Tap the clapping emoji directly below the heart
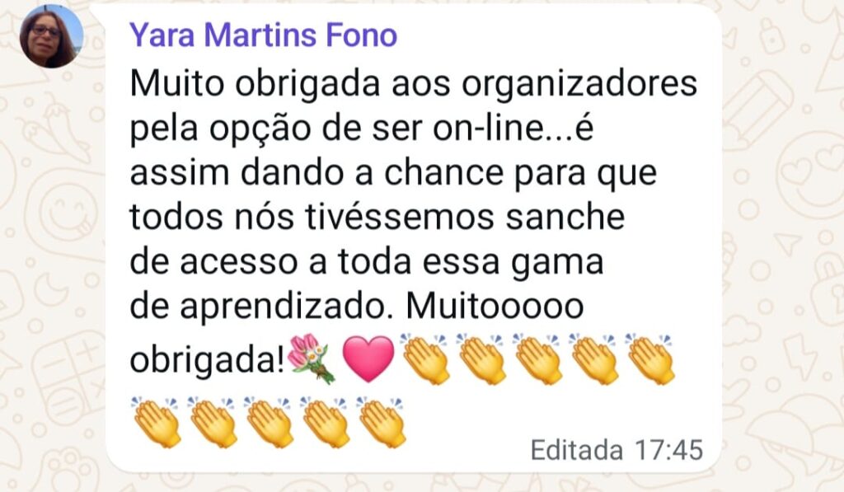The image size is (844, 492). (x=381, y=423)
